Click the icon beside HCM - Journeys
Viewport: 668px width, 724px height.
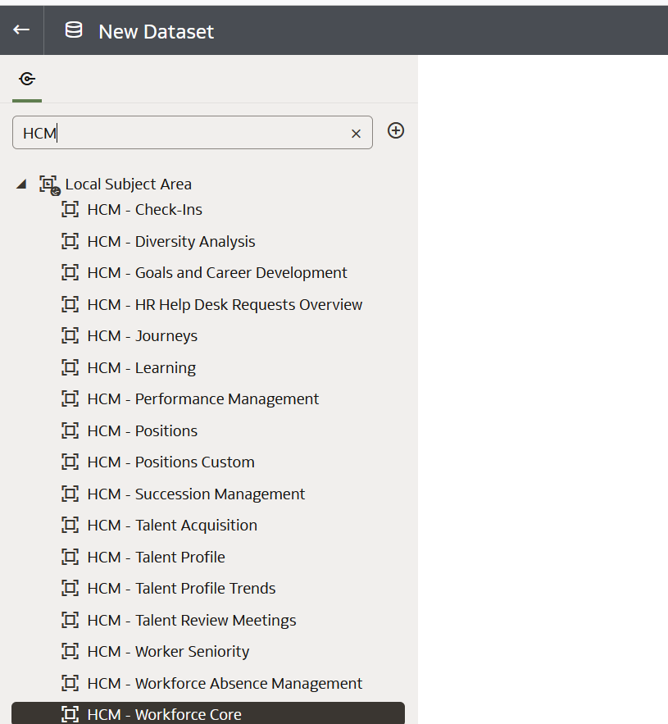click(x=70, y=335)
